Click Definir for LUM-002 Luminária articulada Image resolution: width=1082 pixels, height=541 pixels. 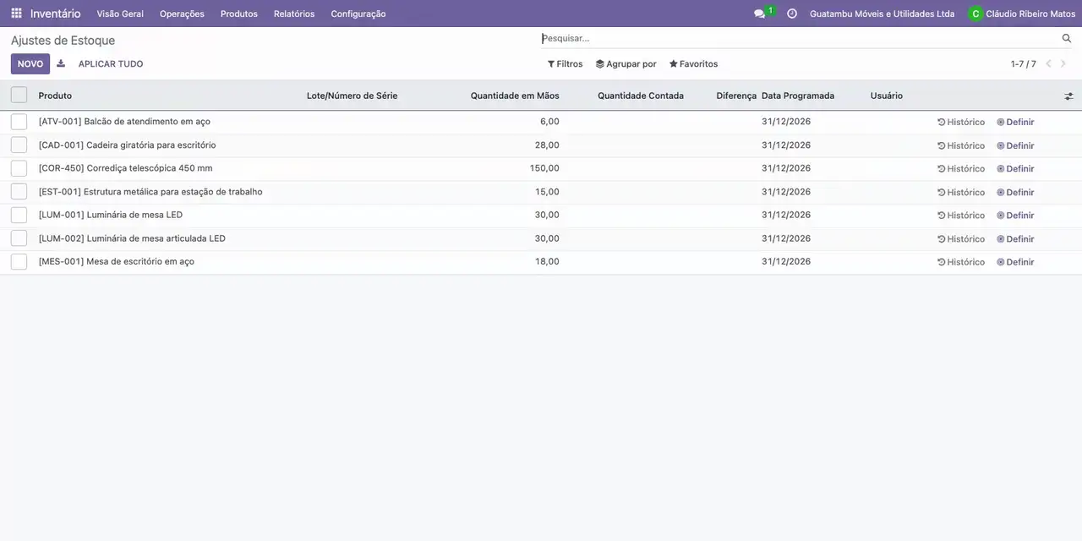click(x=1015, y=238)
